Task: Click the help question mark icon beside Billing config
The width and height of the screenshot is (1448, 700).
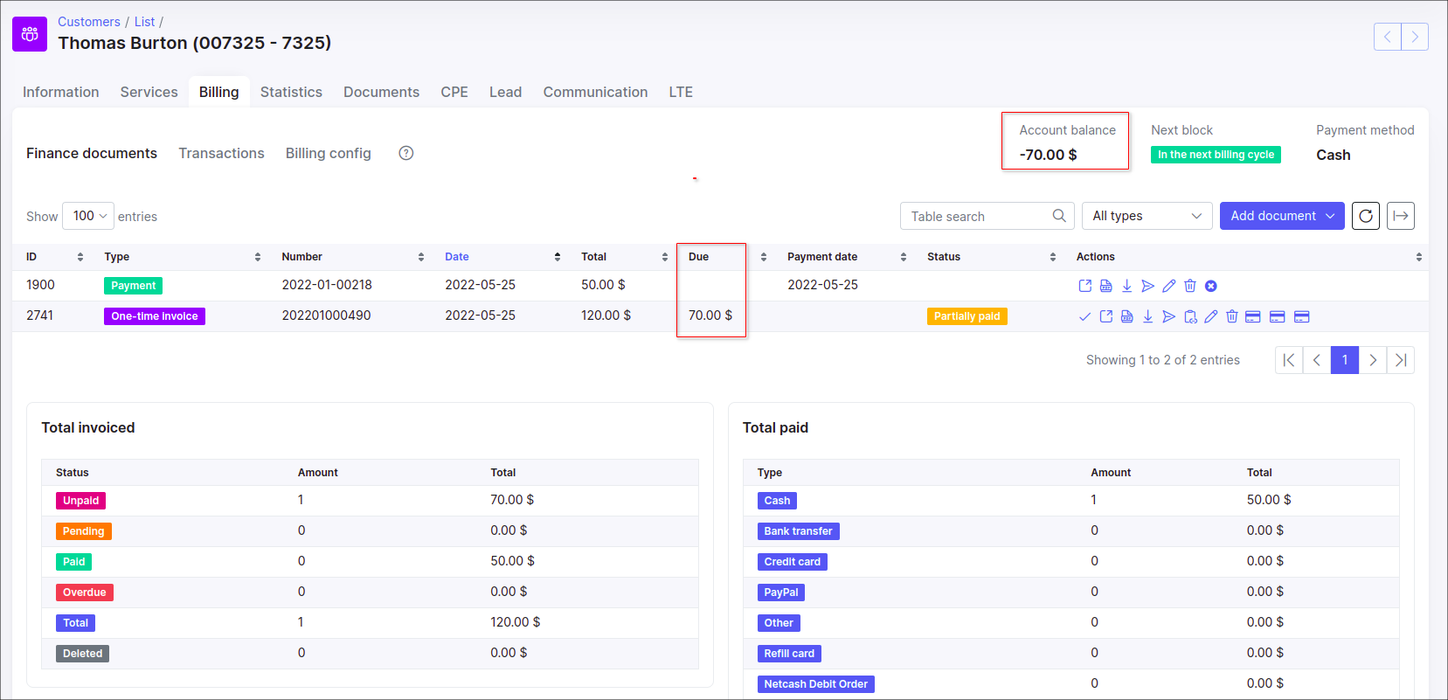Action: pyautogui.click(x=405, y=153)
